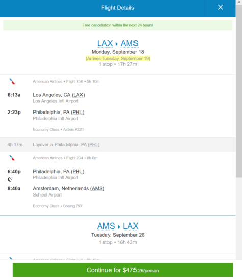Click (PHL) code at 2:23p arrival
Viewport: 242px width, 280px height.
[x=77, y=113]
